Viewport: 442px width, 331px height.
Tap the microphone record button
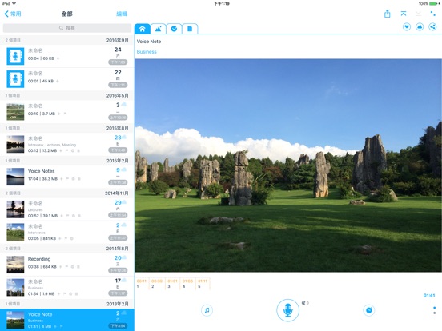coord(287,310)
